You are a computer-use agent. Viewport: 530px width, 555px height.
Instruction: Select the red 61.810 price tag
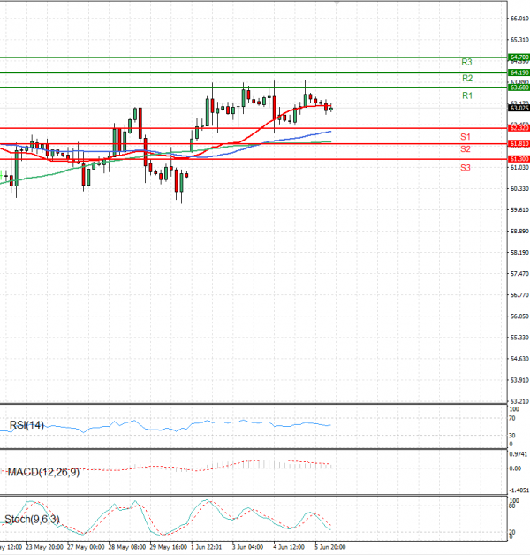click(x=519, y=143)
